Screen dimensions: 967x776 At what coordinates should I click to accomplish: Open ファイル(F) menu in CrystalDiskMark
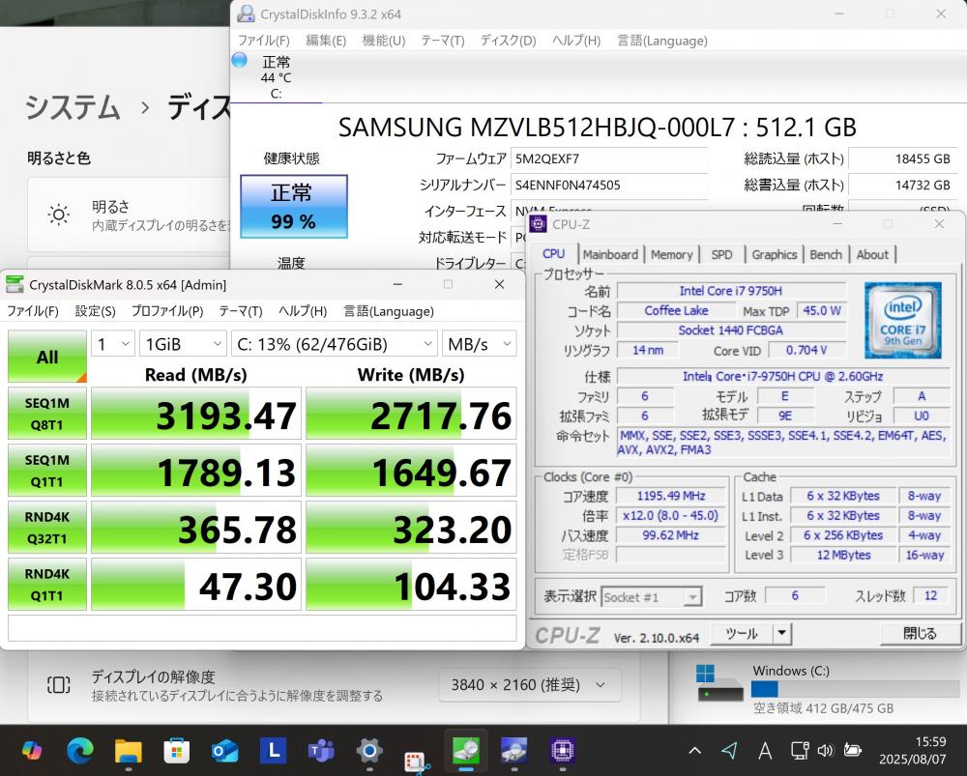[x=32, y=311]
